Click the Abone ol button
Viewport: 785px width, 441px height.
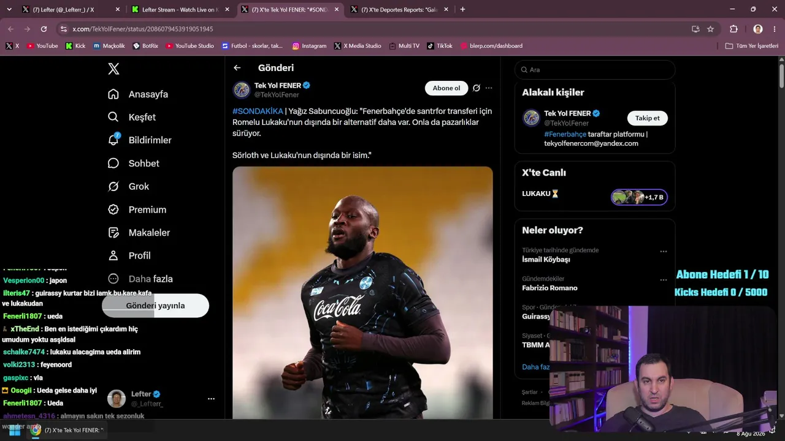[446, 88]
